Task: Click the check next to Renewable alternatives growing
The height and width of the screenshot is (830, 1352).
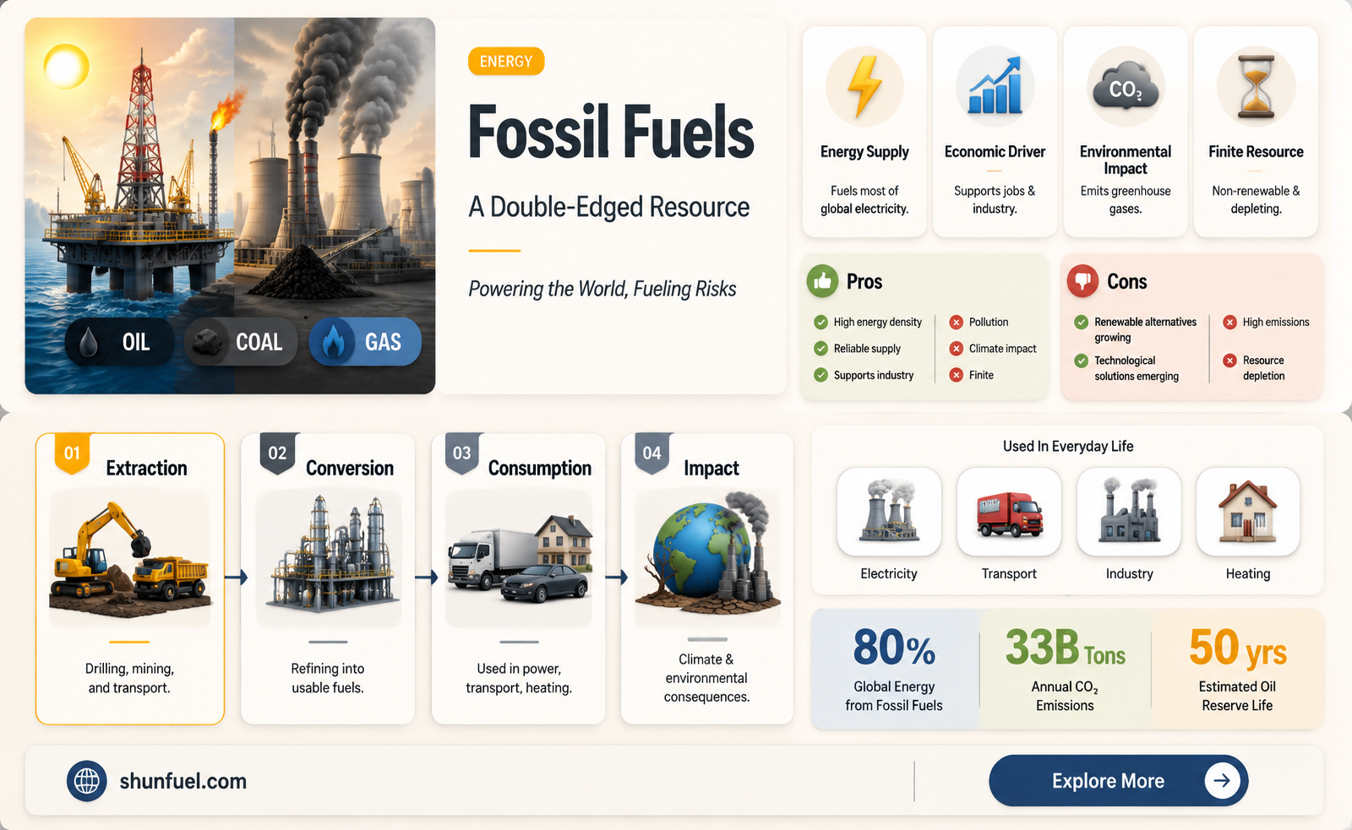Action: [1081, 322]
